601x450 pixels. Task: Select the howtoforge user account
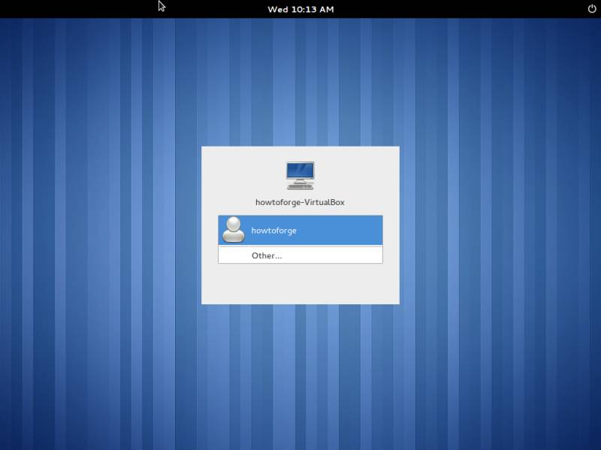click(x=300, y=231)
